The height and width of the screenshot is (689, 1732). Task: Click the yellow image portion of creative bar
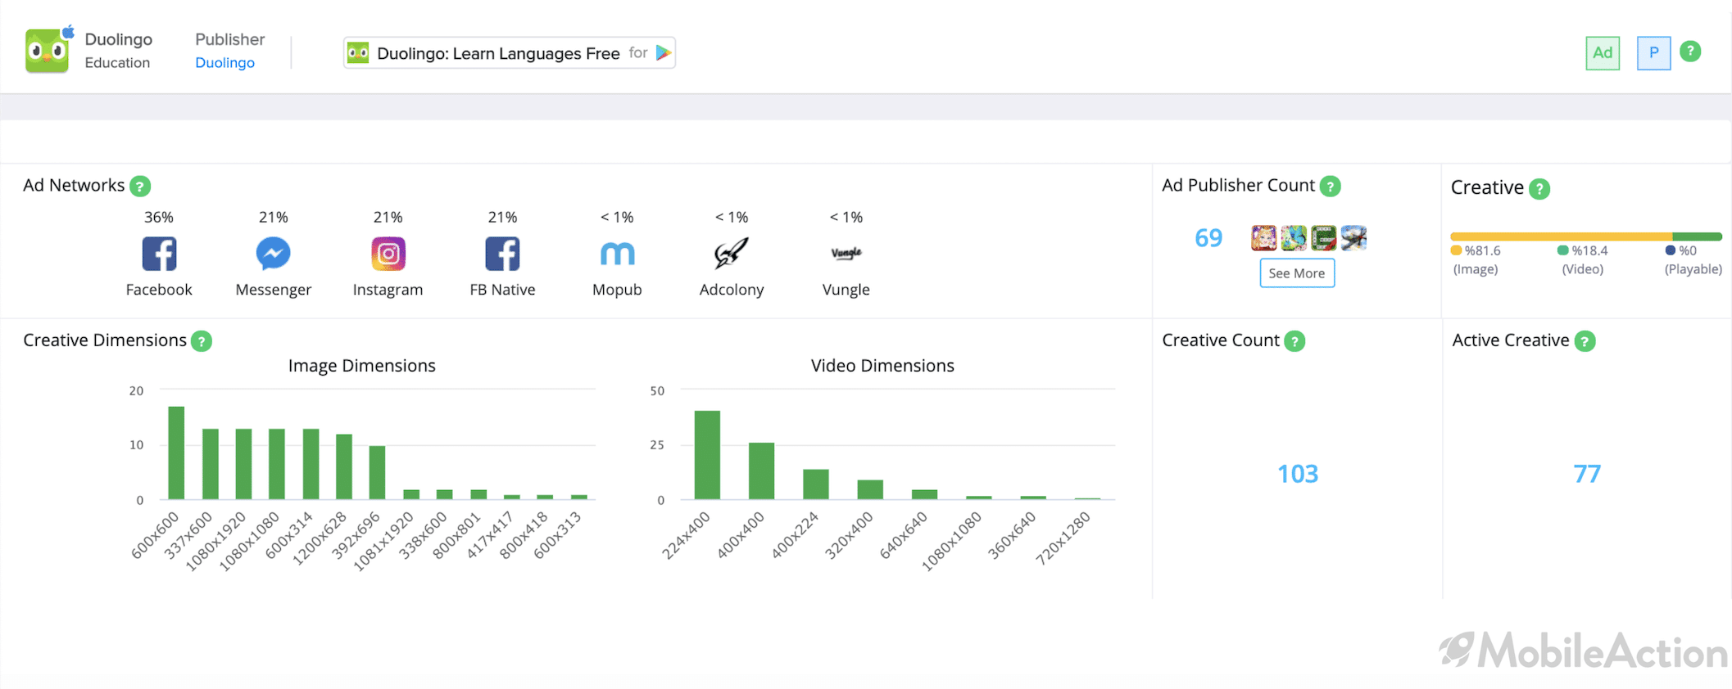(x=1562, y=236)
